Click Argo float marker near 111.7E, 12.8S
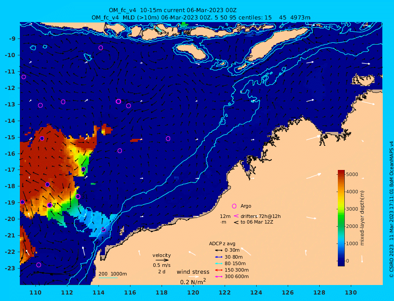The width and height of the screenshot is (394, 301). (x=63, y=102)
